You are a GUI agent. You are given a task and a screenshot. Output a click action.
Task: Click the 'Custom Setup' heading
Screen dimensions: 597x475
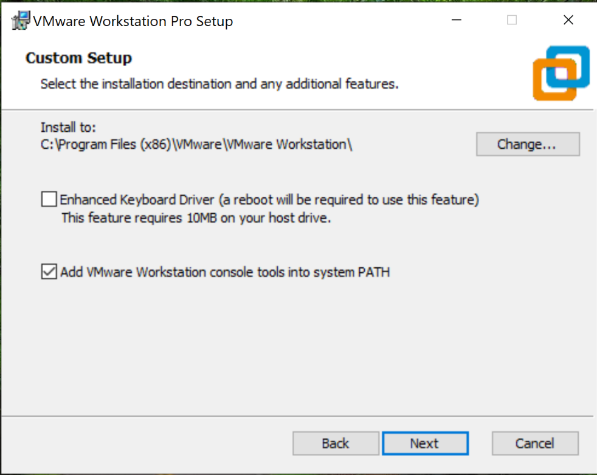click(79, 58)
